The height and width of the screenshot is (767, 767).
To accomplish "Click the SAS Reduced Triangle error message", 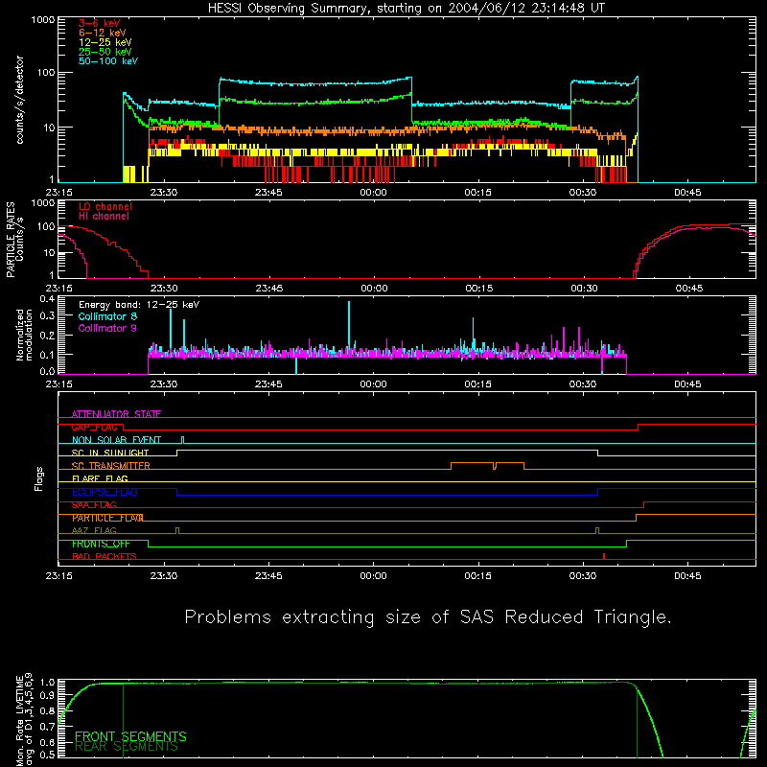I will 428,617.
